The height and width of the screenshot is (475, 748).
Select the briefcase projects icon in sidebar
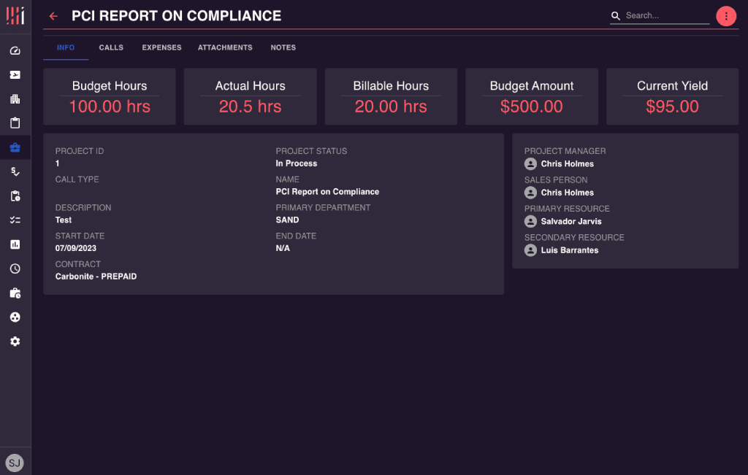tap(15, 147)
